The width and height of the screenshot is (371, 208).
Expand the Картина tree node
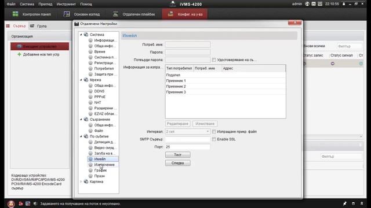point(81,181)
